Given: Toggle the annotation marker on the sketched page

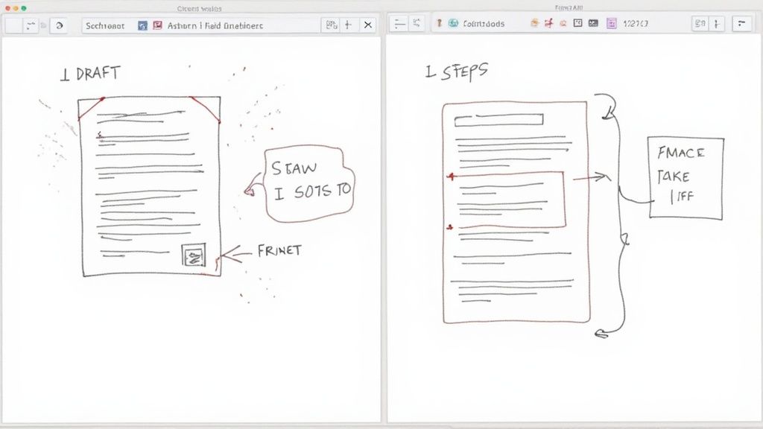Looking at the screenshot, I should coord(451,177).
